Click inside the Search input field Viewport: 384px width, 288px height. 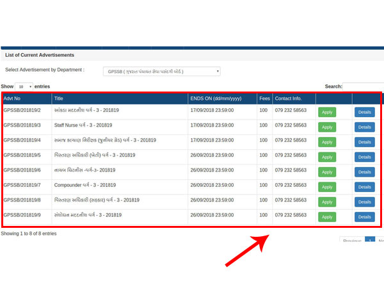(x=364, y=86)
